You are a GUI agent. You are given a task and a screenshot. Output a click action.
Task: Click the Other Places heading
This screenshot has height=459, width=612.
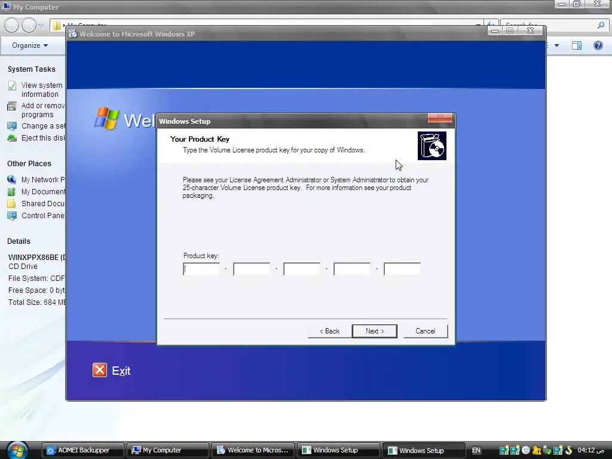[29, 164]
